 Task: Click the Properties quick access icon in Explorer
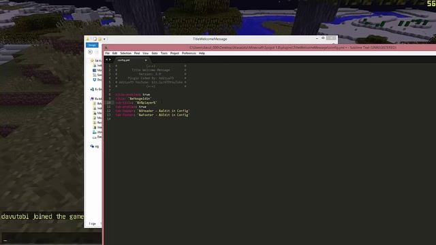click(95, 39)
